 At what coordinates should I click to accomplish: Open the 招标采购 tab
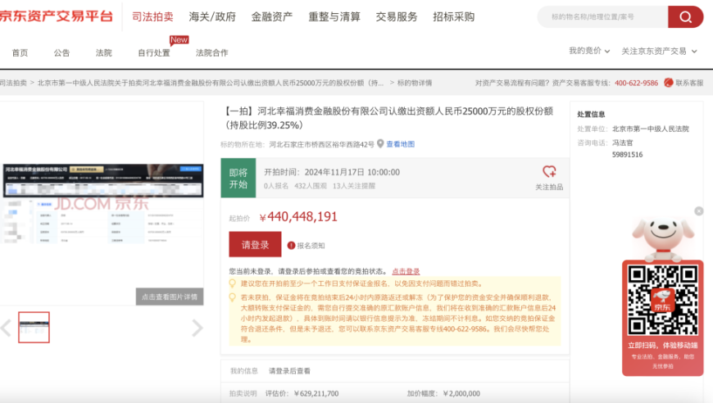pyautogui.click(x=454, y=17)
